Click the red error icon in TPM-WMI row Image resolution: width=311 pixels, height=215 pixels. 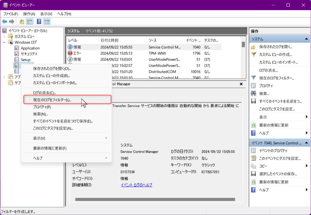click(x=70, y=53)
